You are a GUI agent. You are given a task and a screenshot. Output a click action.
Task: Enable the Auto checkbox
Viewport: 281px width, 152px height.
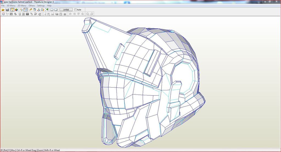click(76, 10)
